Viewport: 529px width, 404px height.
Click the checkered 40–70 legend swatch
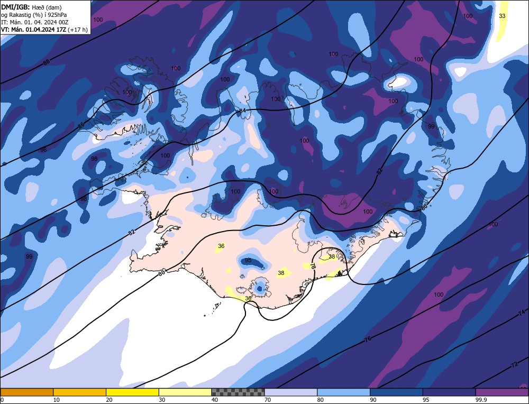(x=238, y=392)
